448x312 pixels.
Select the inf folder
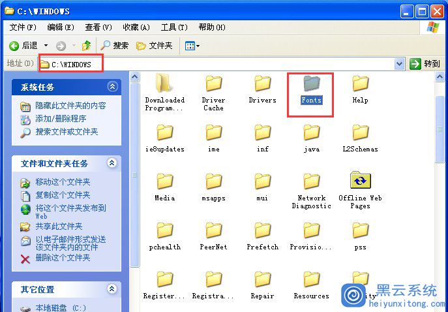click(262, 138)
